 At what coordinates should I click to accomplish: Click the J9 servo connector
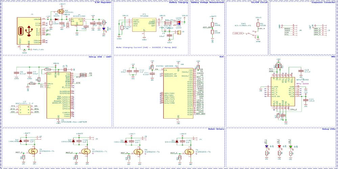324,30
